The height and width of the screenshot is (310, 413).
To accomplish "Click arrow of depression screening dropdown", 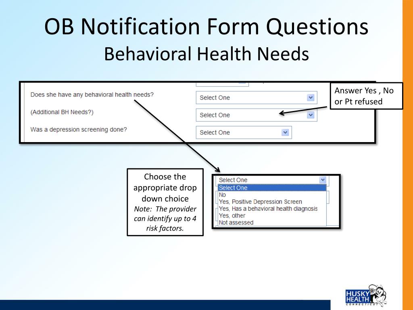I will [285, 132].
